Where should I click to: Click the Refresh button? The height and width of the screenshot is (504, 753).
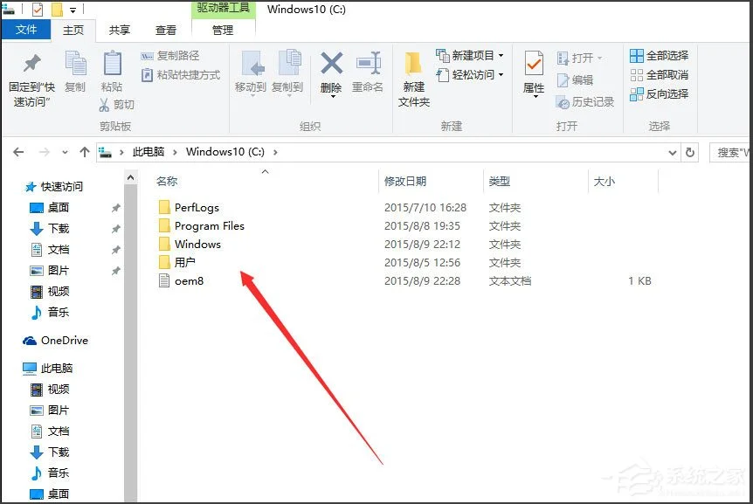tap(690, 152)
